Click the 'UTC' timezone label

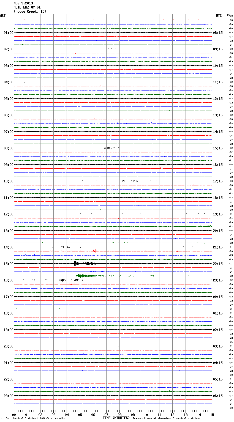pyautogui.click(x=219, y=16)
